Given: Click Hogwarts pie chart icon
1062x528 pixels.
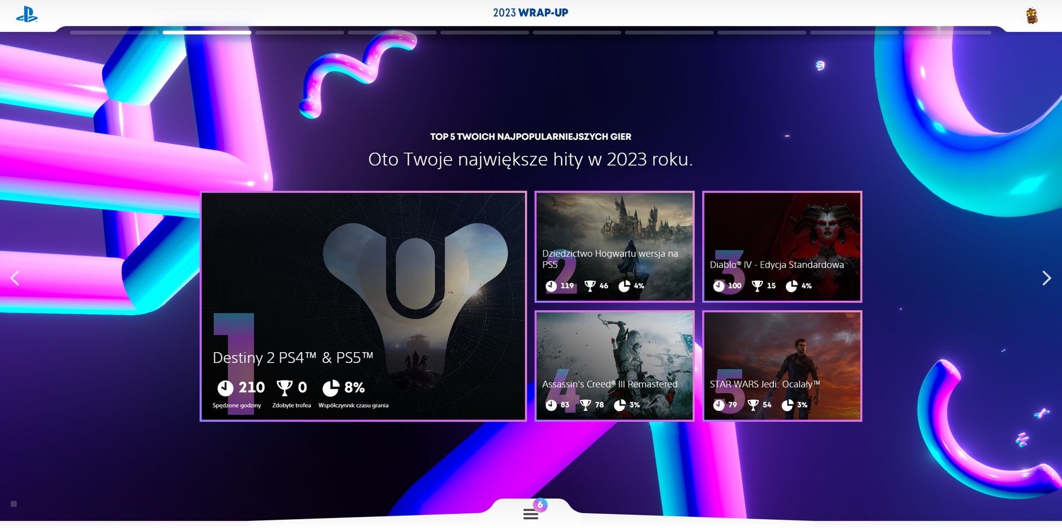Looking at the screenshot, I should (624, 286).
